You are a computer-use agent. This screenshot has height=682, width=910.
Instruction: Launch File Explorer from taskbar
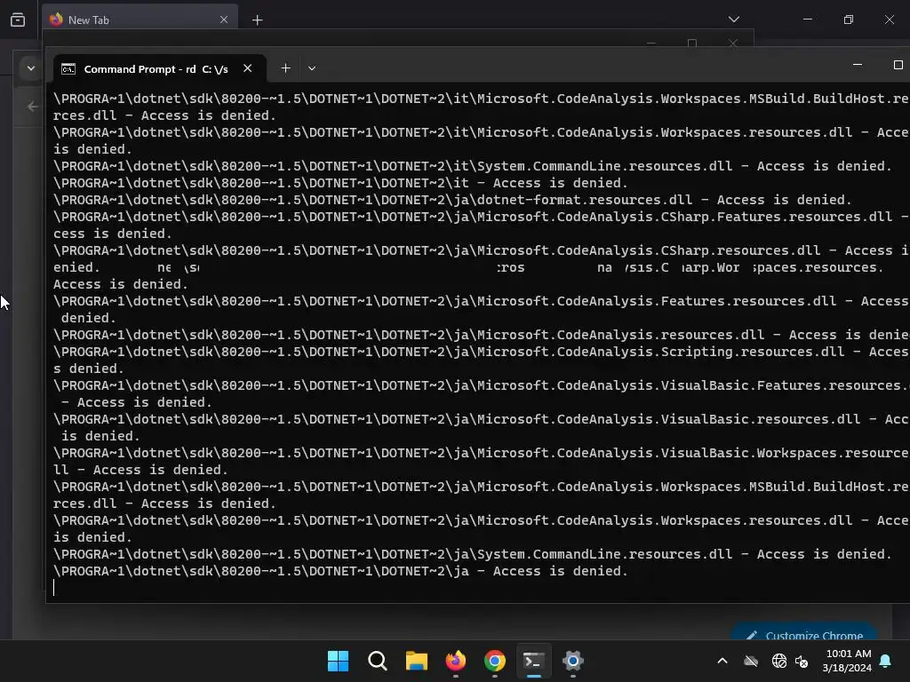[x=416, y=661]
